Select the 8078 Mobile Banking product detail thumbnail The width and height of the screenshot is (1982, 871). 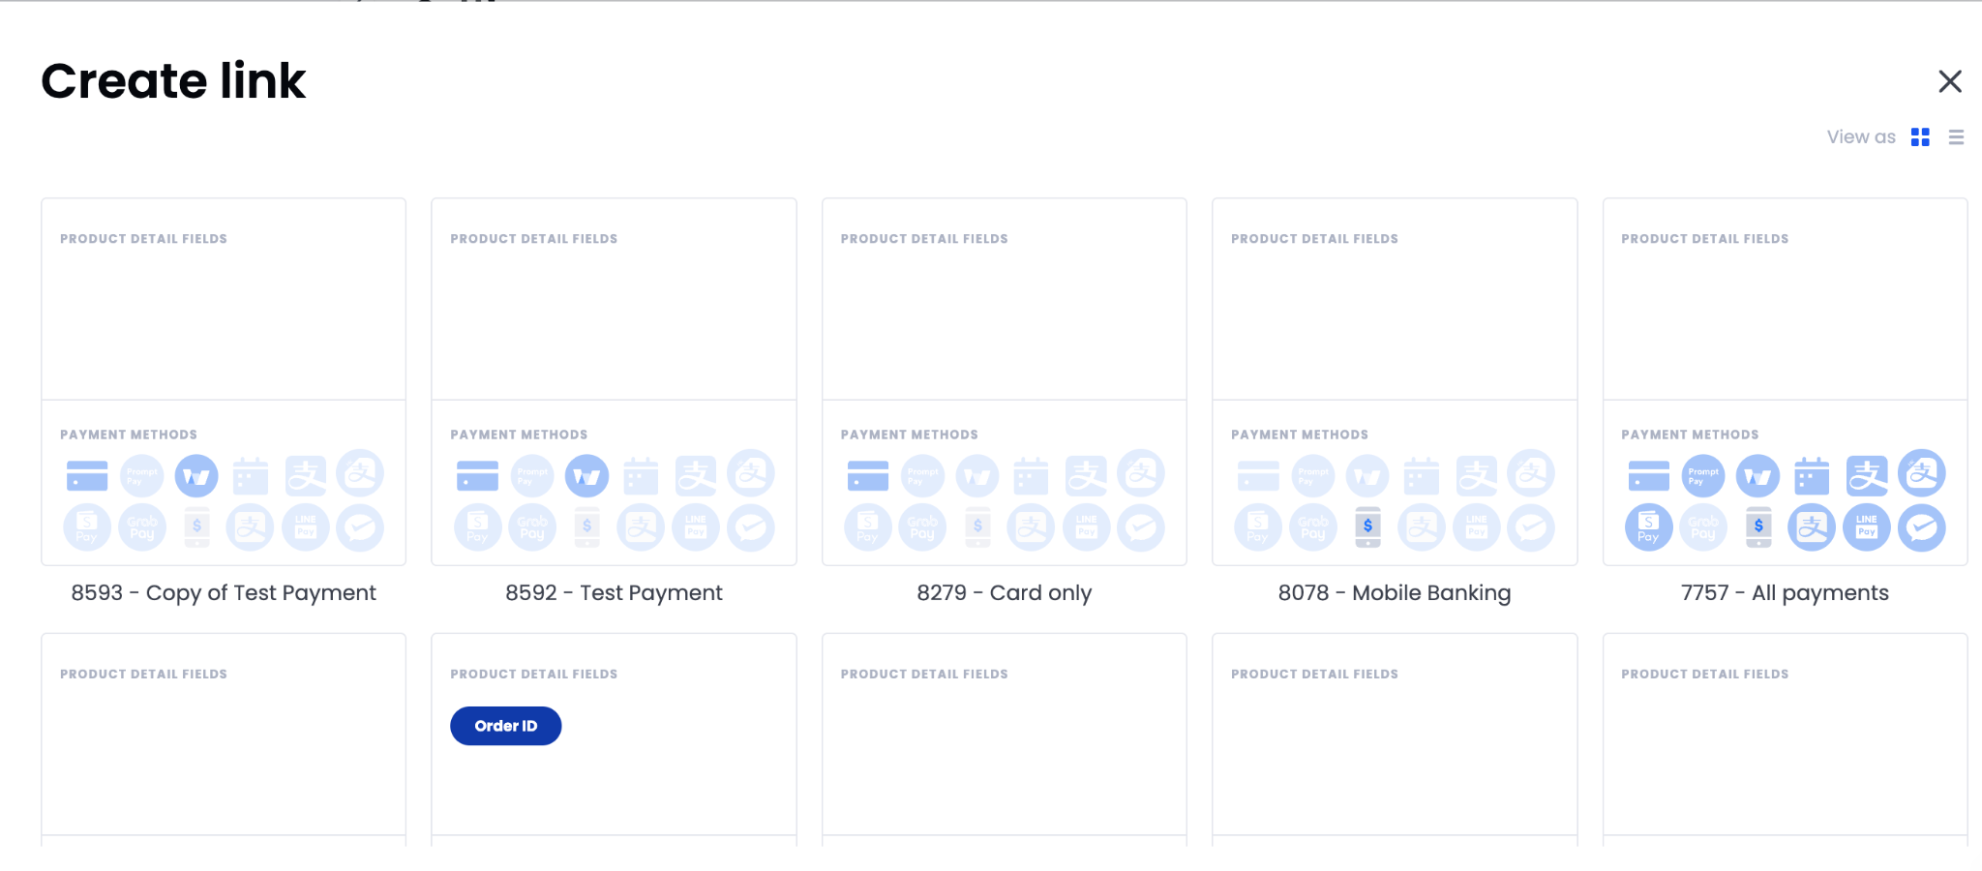(1395, 299)
